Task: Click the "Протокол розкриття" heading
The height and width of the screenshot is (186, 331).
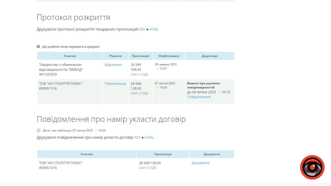Action: [73, 17]
